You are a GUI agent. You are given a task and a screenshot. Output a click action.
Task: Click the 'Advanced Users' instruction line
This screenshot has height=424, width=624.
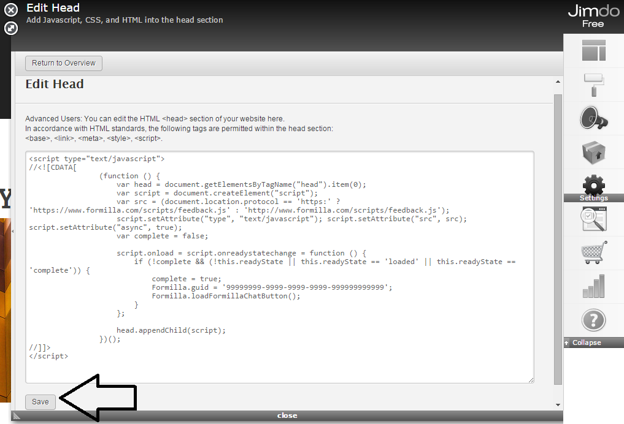tap(155, 119)
